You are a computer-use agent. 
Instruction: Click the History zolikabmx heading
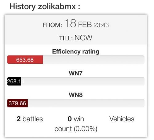click(45, 7)
